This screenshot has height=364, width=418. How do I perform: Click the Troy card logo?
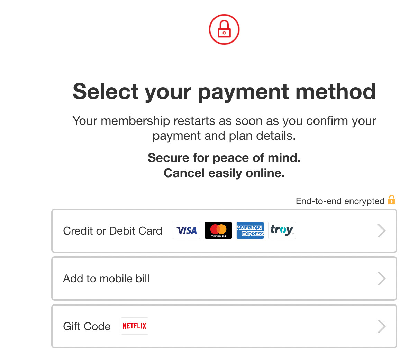tap(282, 230)
